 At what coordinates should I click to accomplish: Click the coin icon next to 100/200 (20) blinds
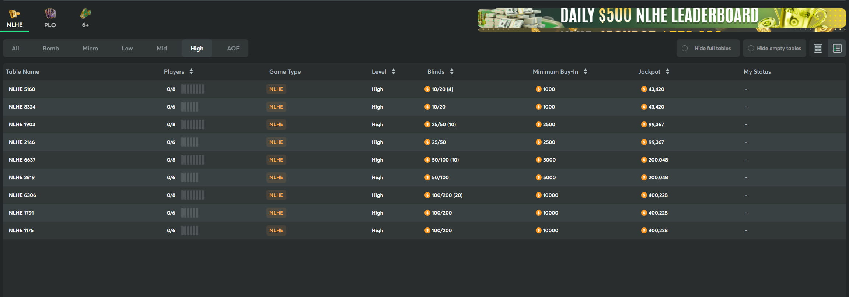pyautogui.click(x=427, y=195)
